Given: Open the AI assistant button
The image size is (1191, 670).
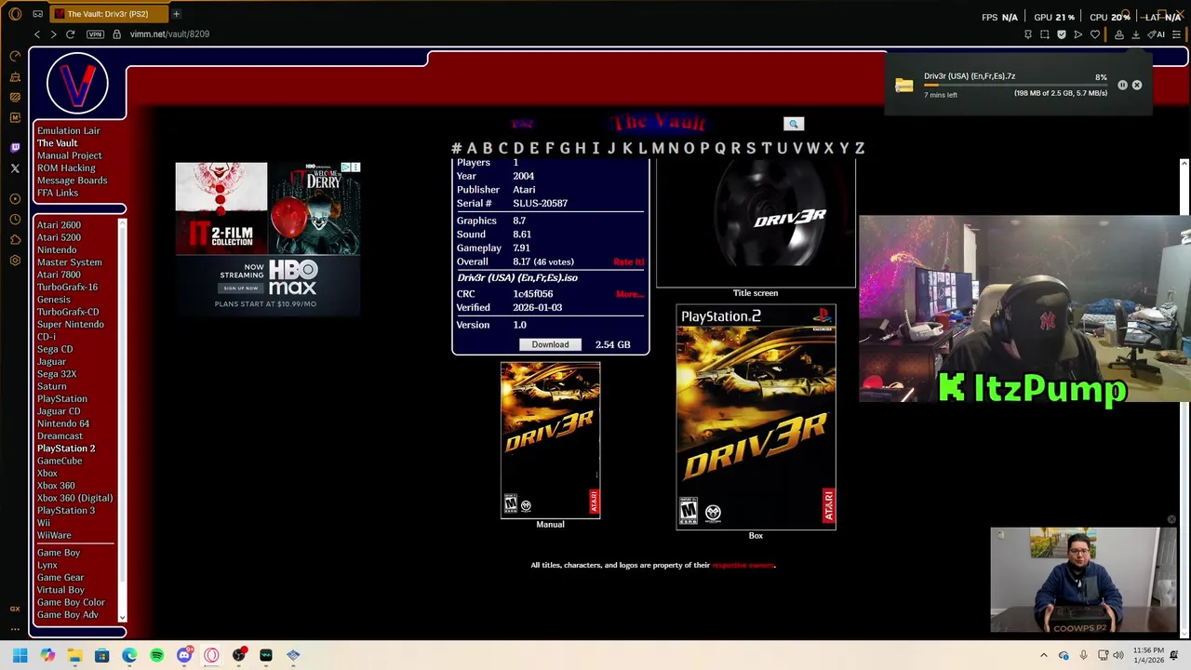Looking at the screenshot, I should tap(1157, 34).
